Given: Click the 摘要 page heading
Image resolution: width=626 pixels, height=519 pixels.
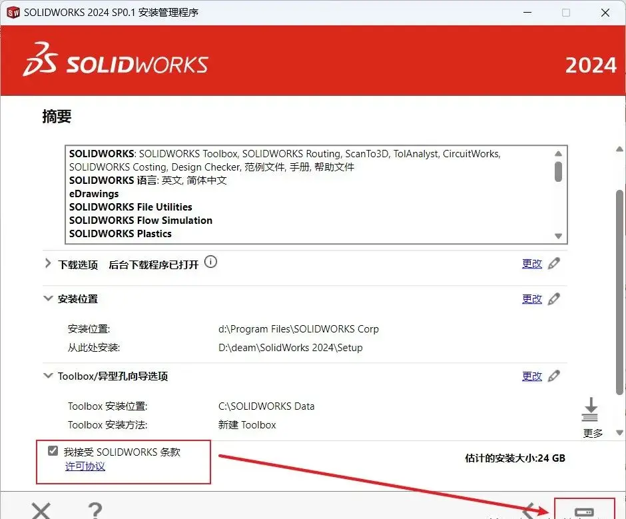Looking at the screenshot, I should click(x=57, y=117).
